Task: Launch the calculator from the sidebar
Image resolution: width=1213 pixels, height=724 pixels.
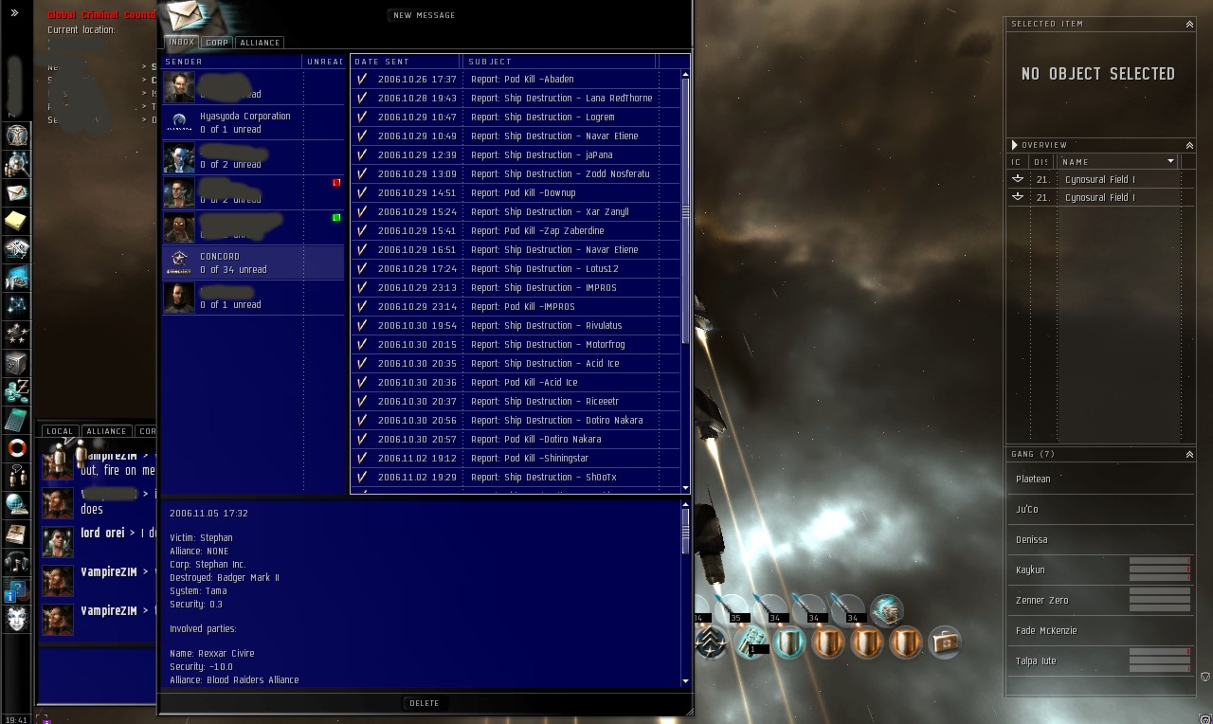Action: [x=17, y=419]
